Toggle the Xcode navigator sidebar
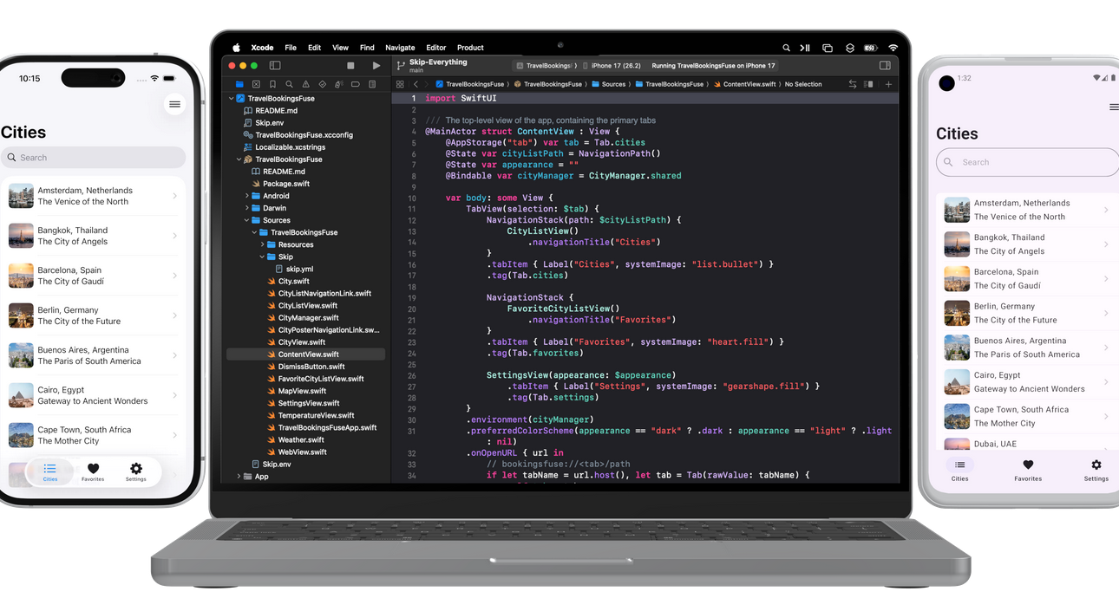The width and height of the screenshot is (1119, 611). pos(275,66)
